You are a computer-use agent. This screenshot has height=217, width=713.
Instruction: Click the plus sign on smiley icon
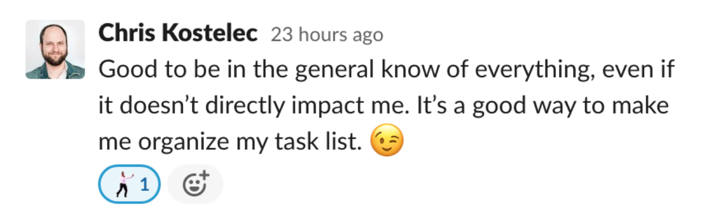203,176
